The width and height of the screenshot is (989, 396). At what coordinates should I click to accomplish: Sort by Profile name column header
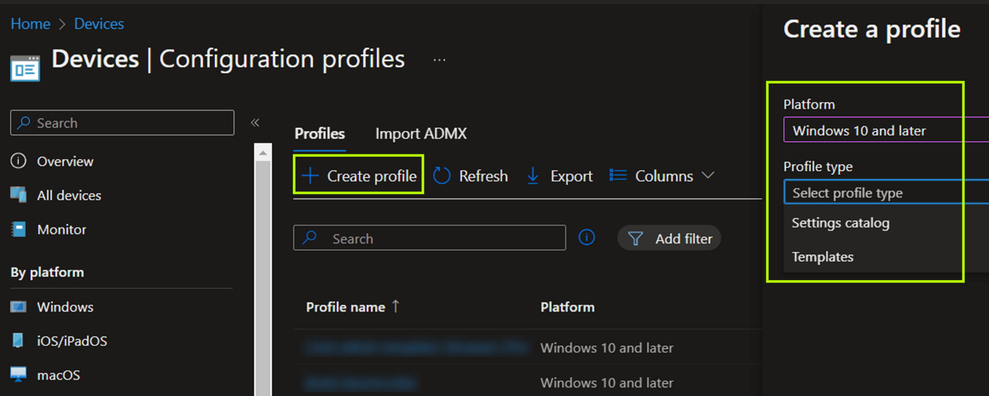(346, 307)
